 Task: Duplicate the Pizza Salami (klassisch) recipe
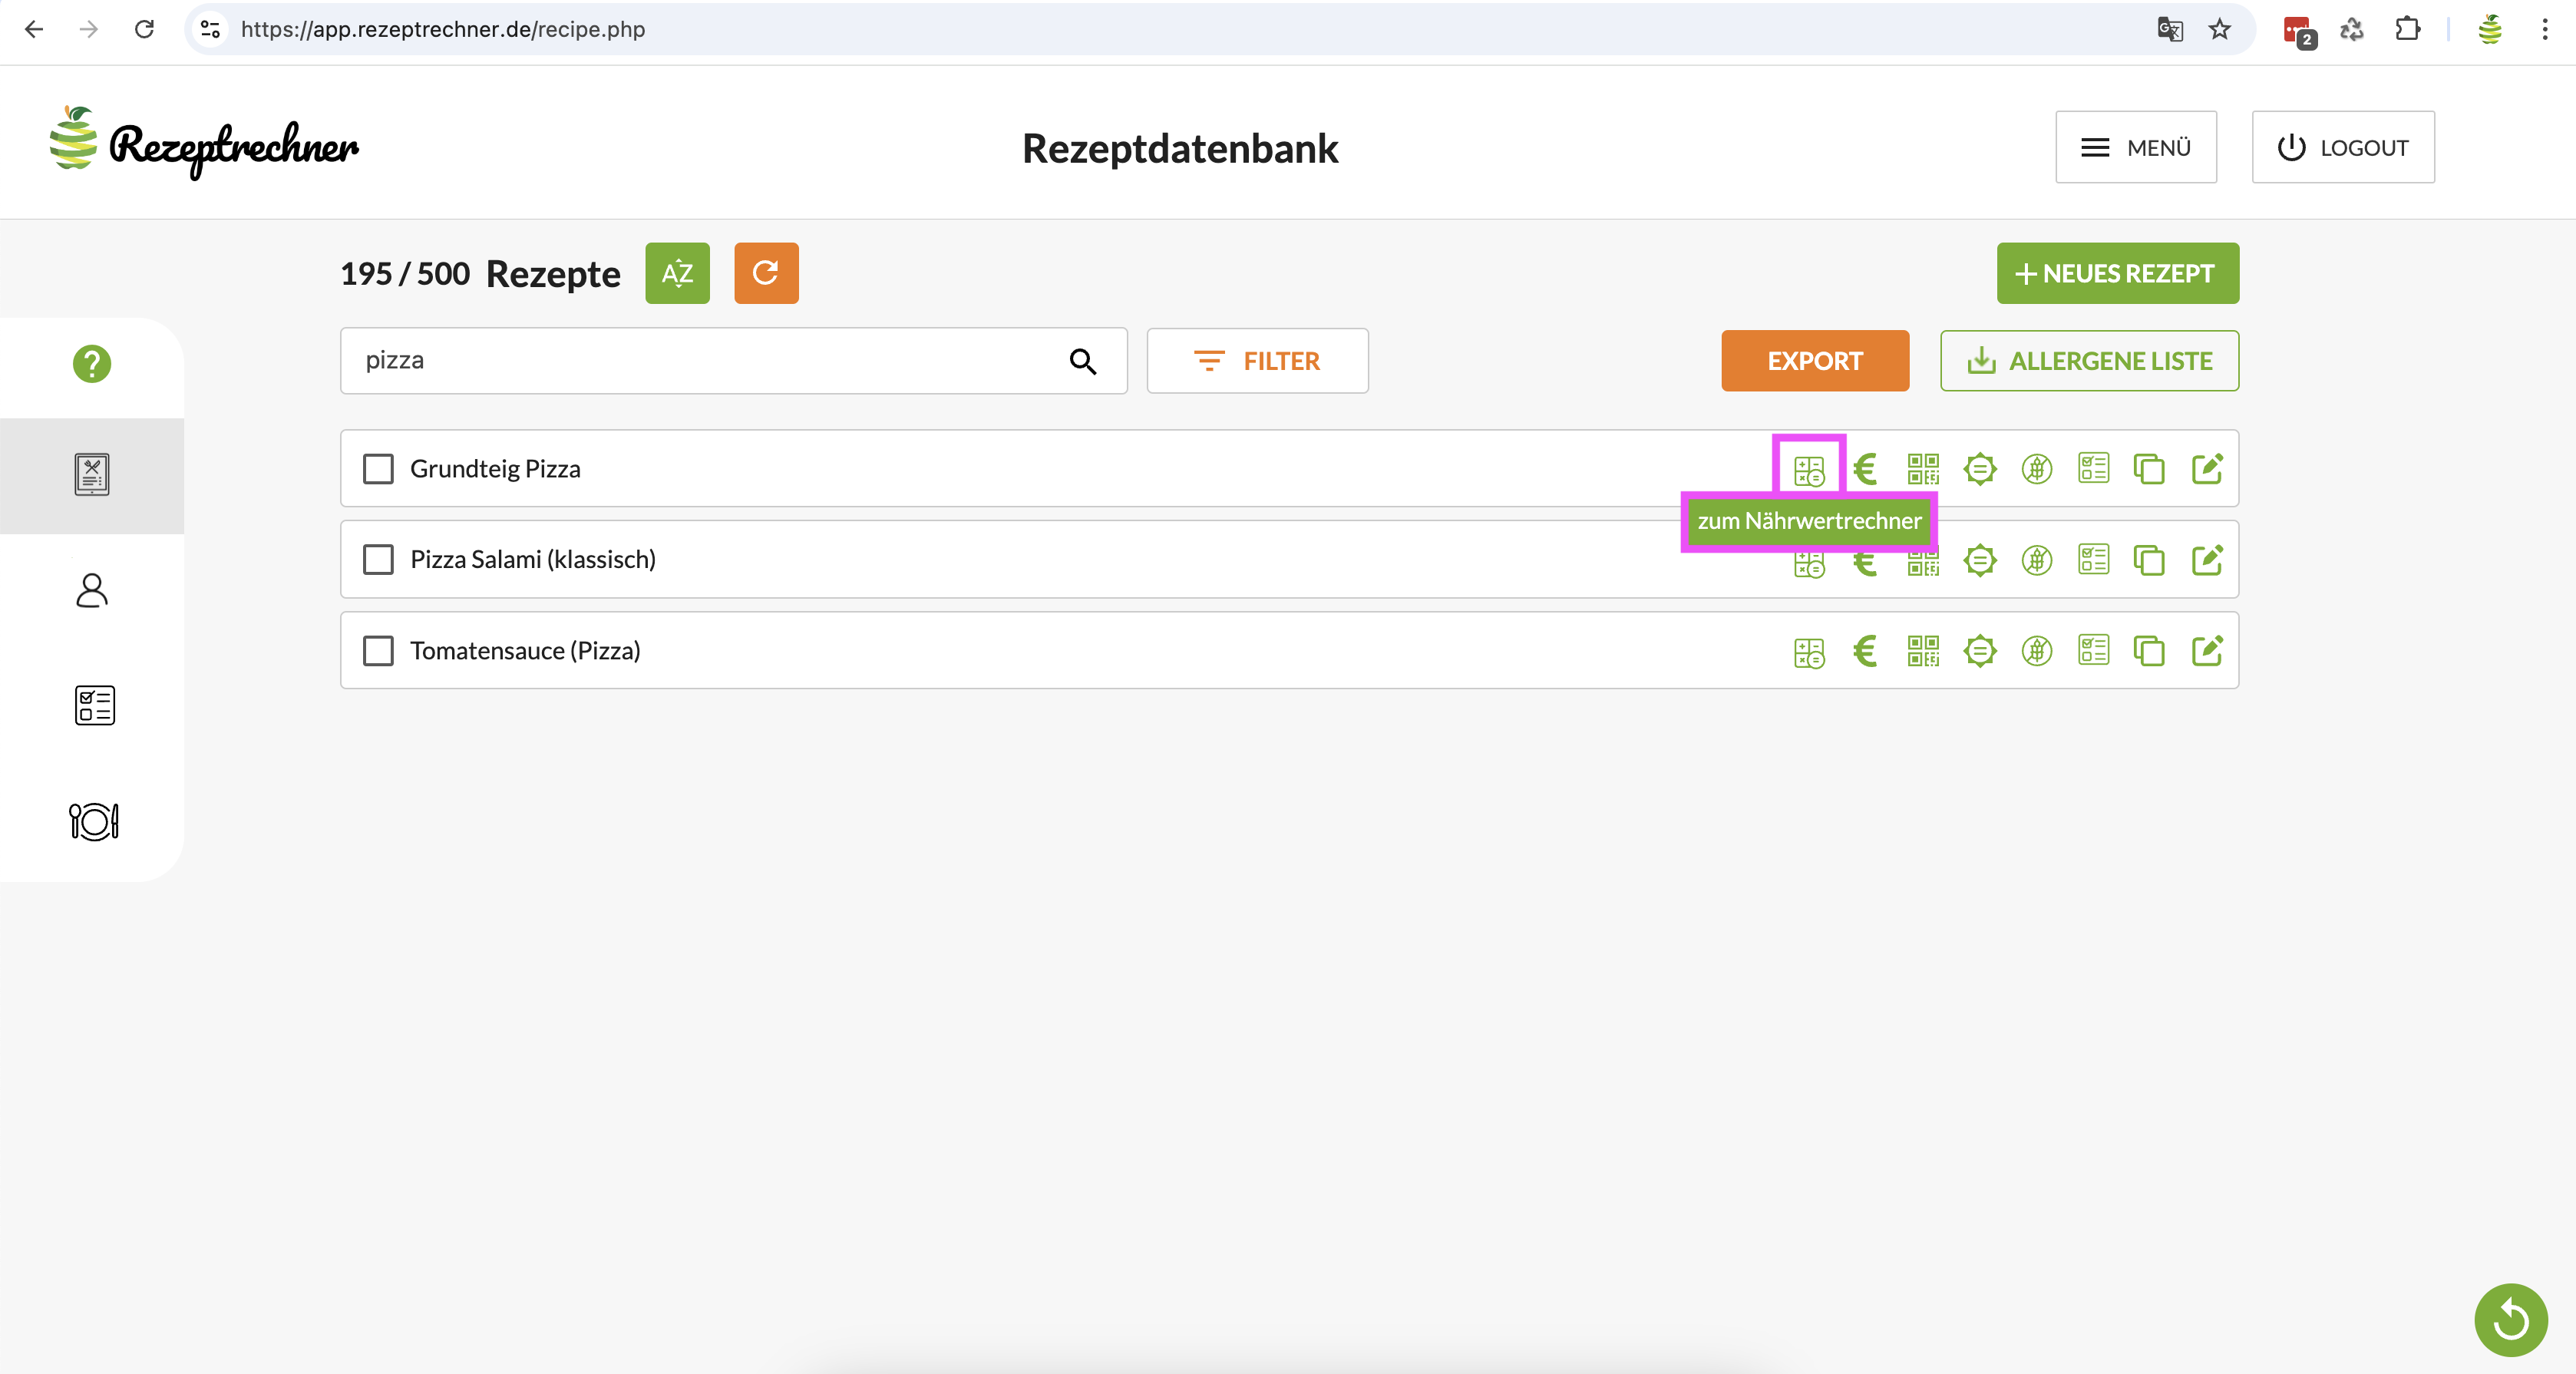(x=2149, y=560)
